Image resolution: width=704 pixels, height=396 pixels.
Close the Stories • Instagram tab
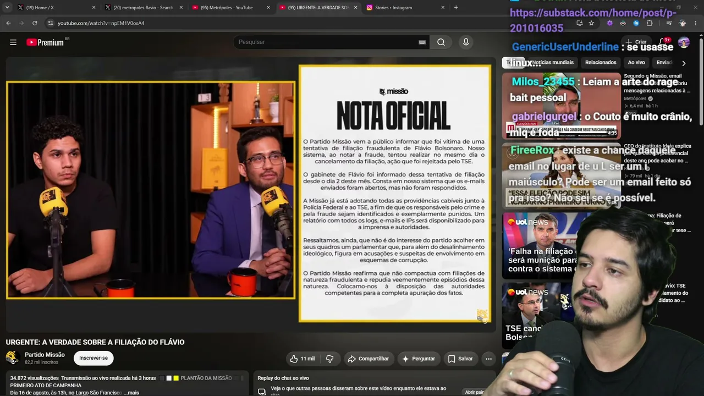point(443,8)
